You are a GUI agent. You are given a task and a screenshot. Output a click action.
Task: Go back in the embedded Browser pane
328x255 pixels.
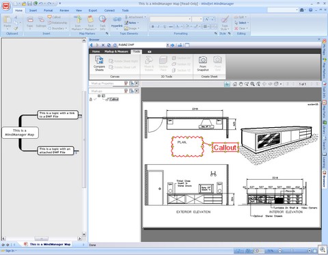point(92,45)
